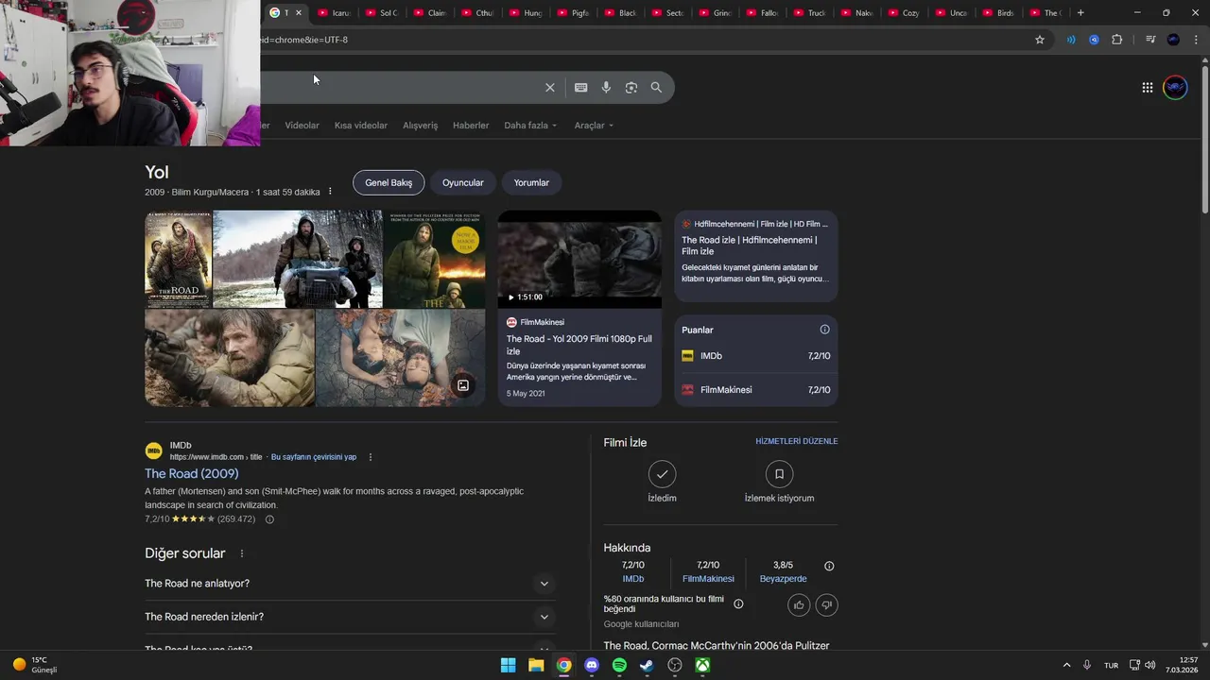Expand Daha fazla search filter dropdown

(530, 126)
